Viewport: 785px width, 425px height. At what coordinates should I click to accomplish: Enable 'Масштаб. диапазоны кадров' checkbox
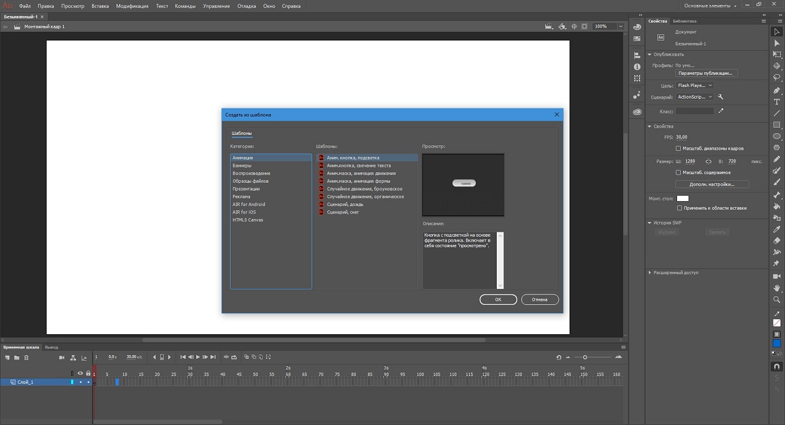tap(678, 148)
